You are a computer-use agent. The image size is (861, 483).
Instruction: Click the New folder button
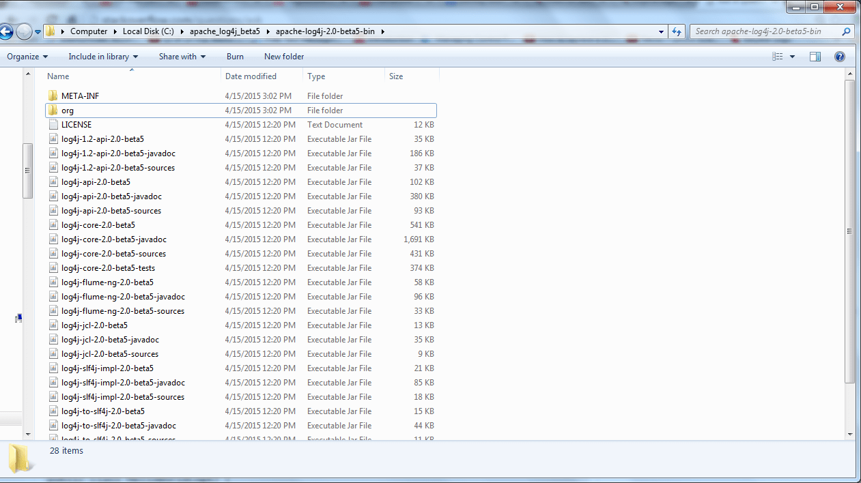point(284,57)
